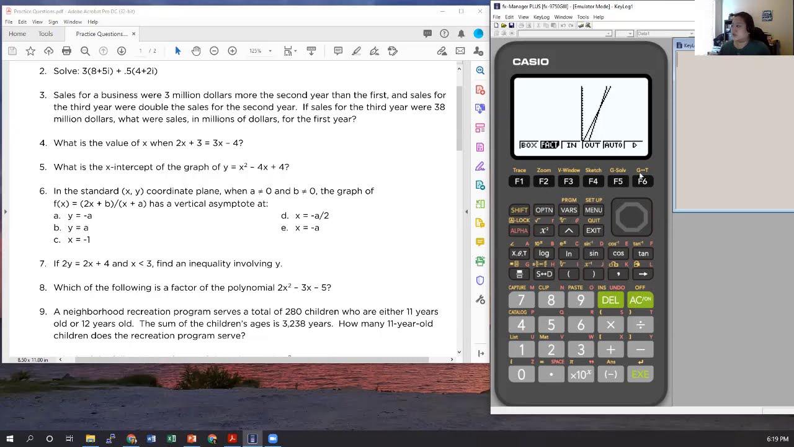Open Acrobat Edit menu

22,22
